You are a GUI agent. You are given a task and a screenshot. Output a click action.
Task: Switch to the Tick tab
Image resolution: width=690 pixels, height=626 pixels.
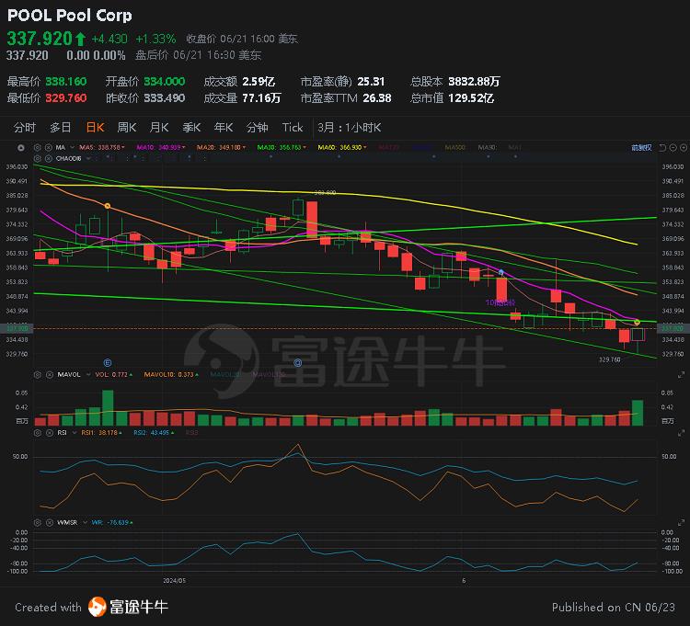[x=293, y=128]
